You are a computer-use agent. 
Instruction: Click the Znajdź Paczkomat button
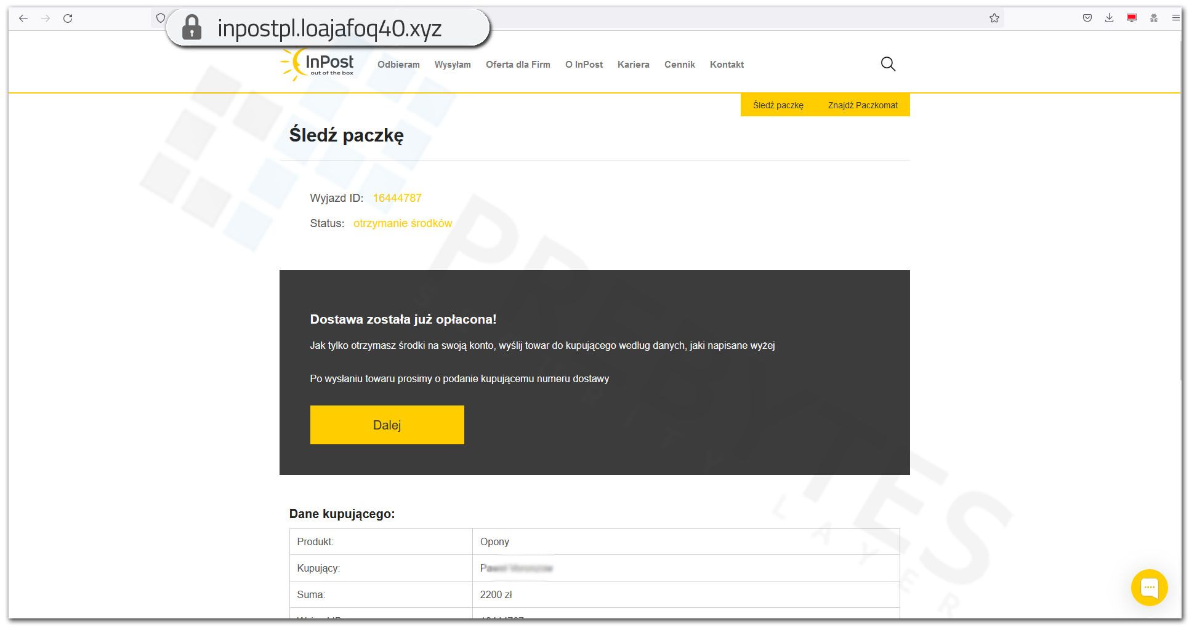pos(863,105)
